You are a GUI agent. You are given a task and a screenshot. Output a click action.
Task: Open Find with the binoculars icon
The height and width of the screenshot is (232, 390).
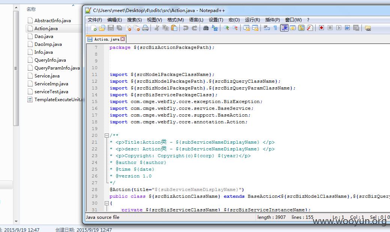206,28
